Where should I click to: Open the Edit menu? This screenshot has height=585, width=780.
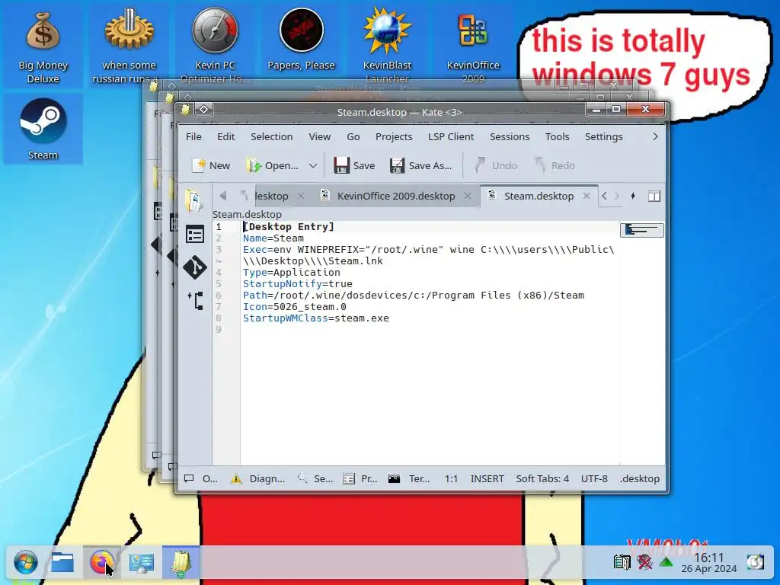tap(225, 137)
